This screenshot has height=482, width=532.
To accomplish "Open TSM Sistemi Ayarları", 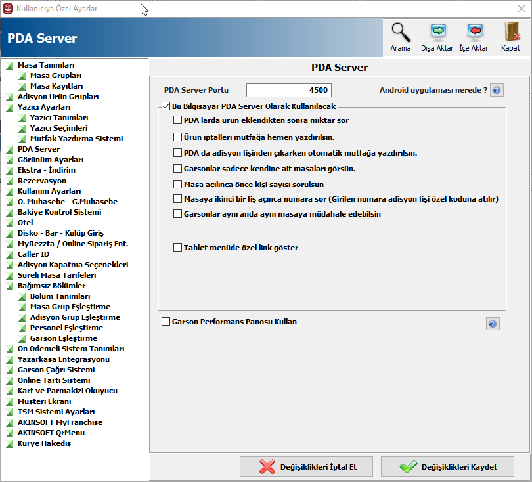I will tap(56, 412).
